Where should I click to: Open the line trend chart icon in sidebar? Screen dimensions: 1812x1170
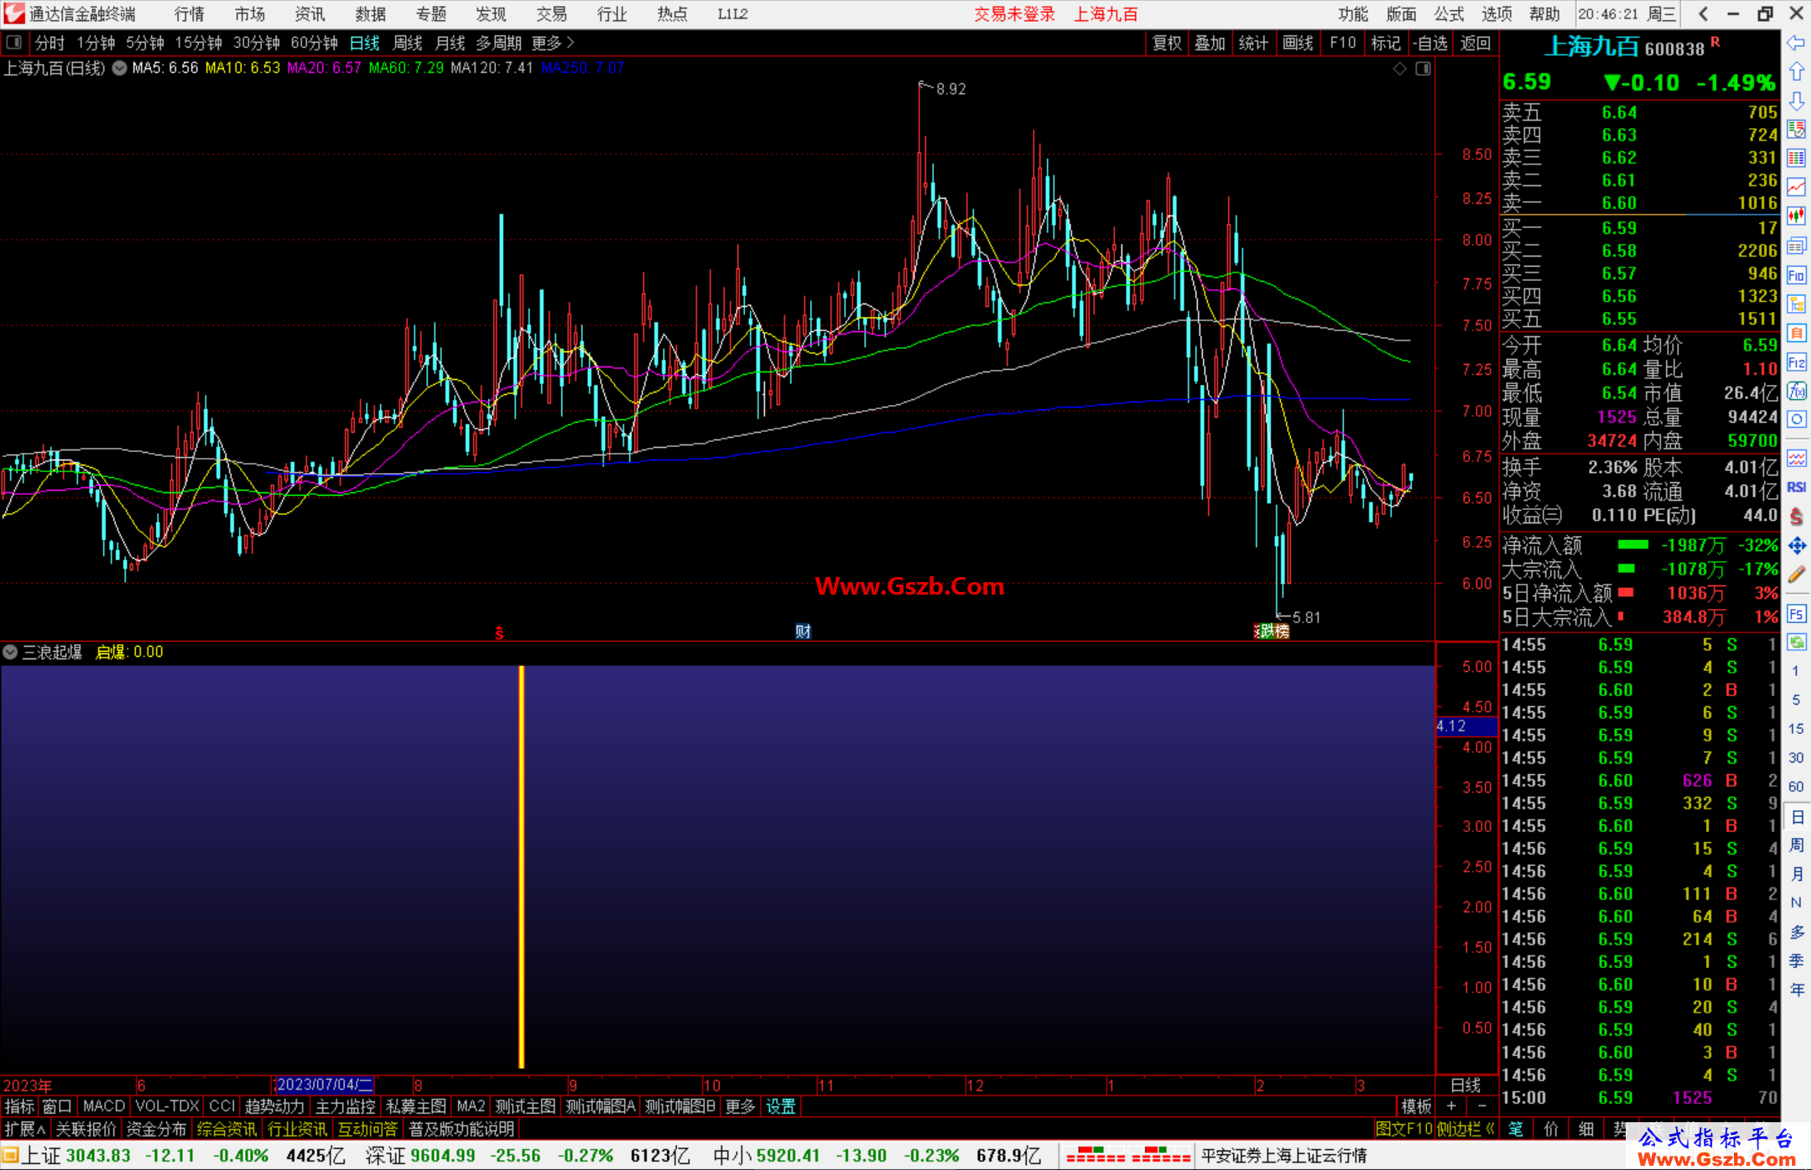click(1796, 187)
